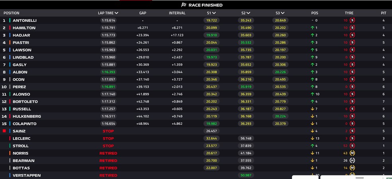392x179 pixels.
Task: Click Antonelli's teal team color bar
Action: click(10, 20)
